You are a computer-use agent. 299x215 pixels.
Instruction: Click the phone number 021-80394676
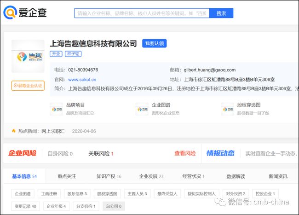point(83,70)
